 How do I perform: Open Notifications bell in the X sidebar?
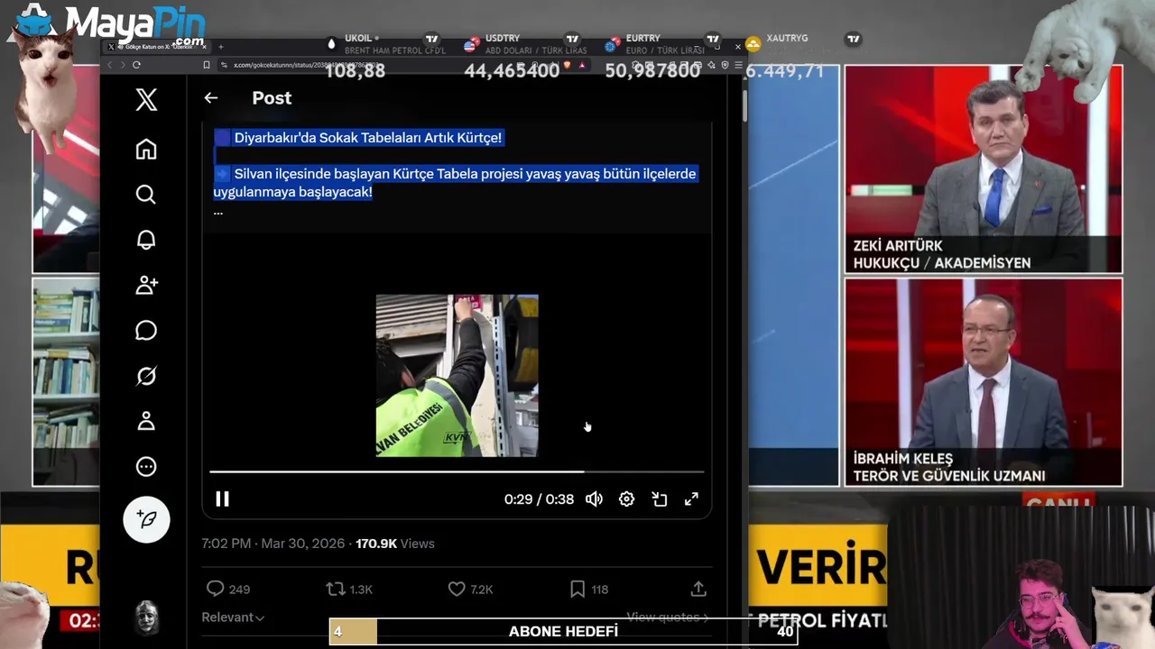click(x=146, y=240)
